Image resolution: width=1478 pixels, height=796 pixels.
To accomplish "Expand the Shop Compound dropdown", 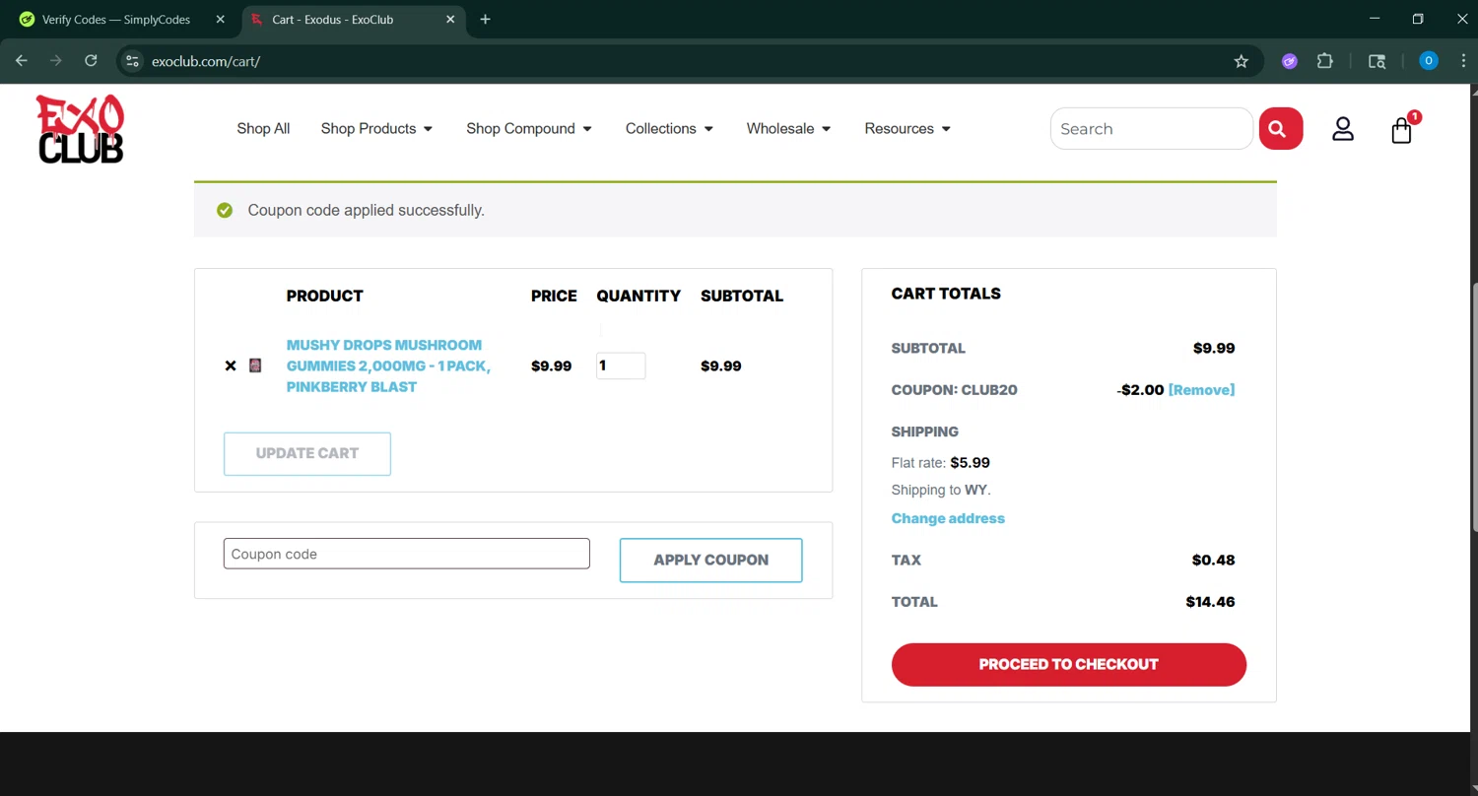I will click(x=529, y=129).
